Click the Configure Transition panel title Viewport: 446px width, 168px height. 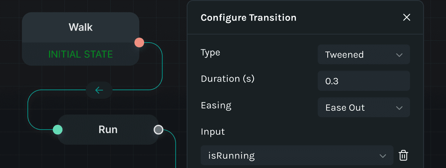click(248, 17)
